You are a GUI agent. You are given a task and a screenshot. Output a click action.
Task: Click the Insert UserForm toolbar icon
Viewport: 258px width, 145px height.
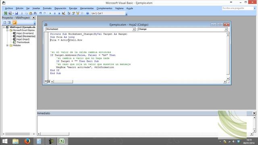click(10, 13)
